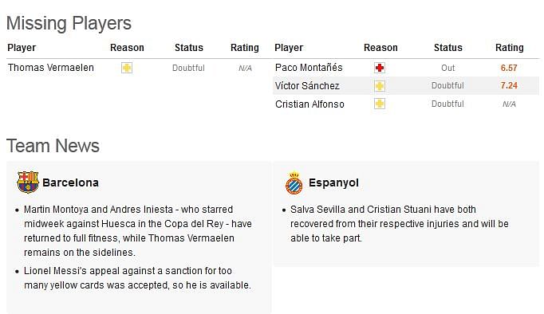Click Paco Montañés' red cross icon
This screenshot has width=544, height=314.
[x=380, y=68]
